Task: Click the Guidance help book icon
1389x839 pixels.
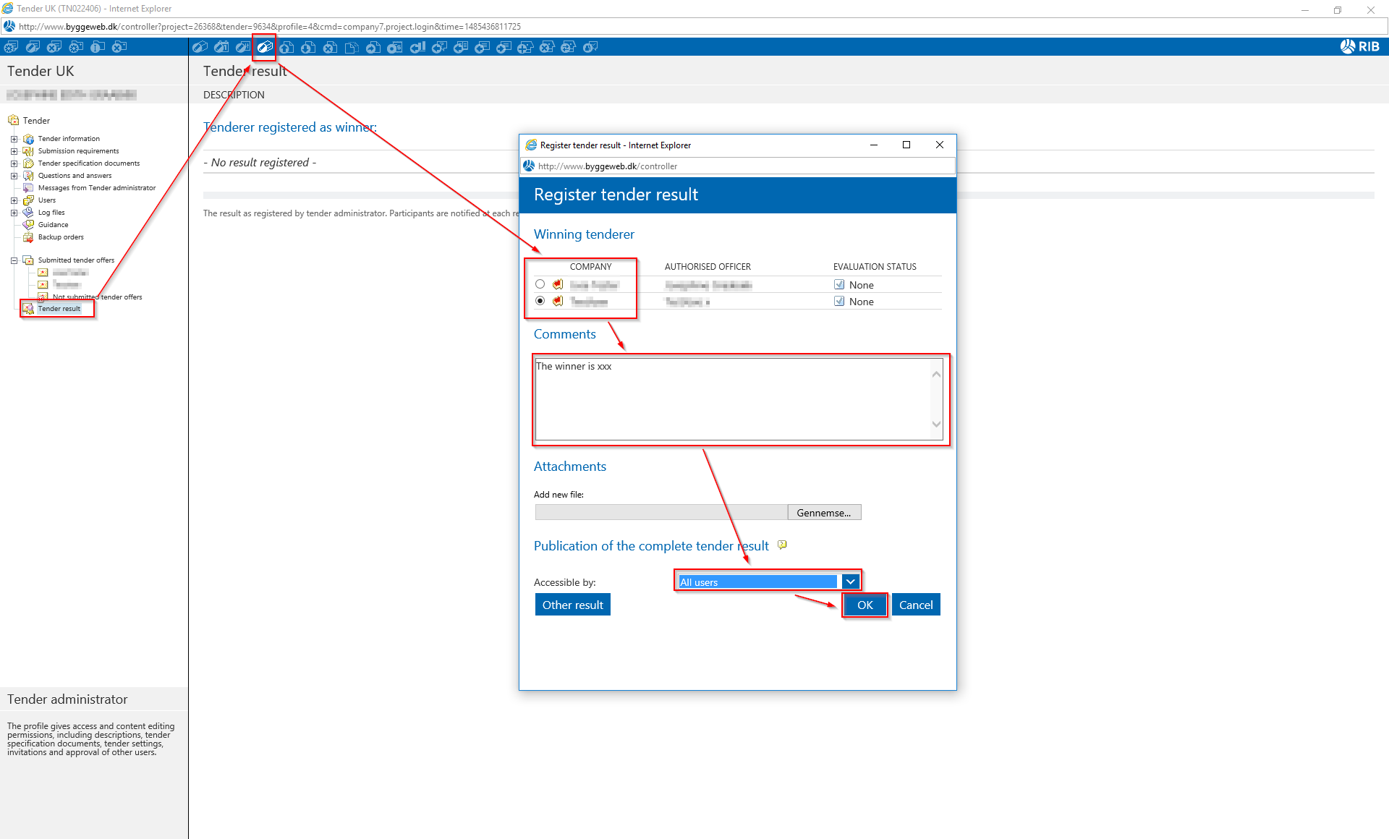Action: (x=28, y=225)
